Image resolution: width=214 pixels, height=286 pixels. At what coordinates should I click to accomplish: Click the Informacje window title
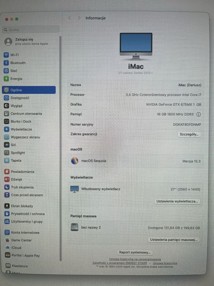pyautogui.click(x=95, y=18)
